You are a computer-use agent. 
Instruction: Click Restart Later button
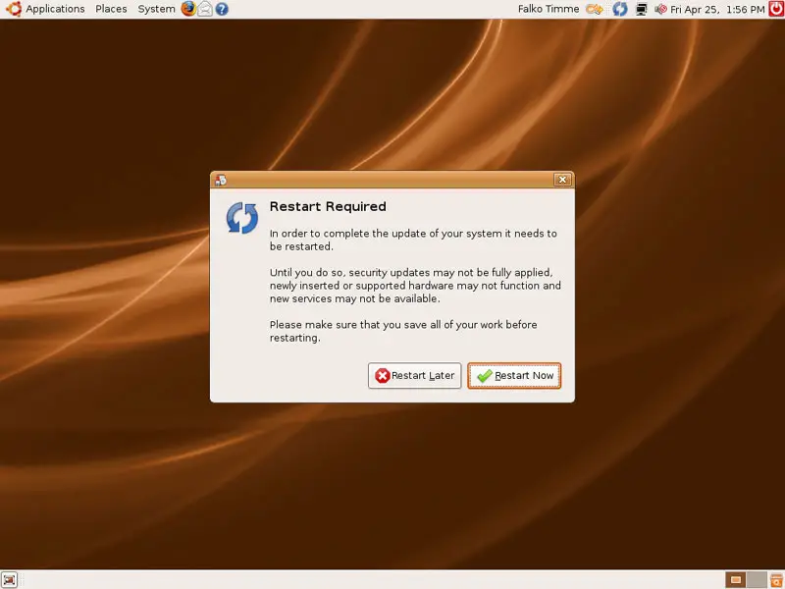(x=414, y=376)
